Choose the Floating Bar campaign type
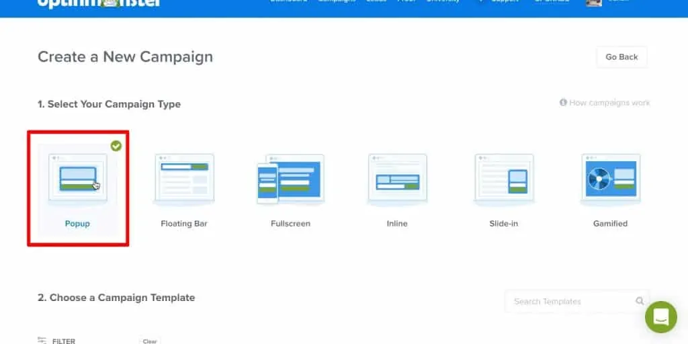Viewport: 688px width, 344px height. [x=184, y=189]
